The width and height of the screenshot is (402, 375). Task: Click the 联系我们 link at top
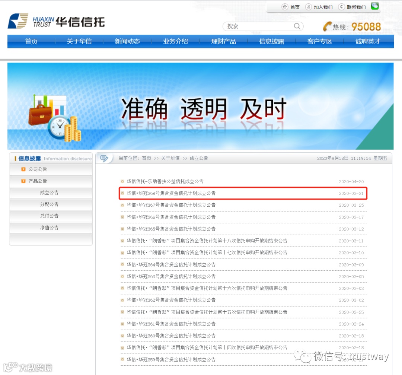(356, 7)
